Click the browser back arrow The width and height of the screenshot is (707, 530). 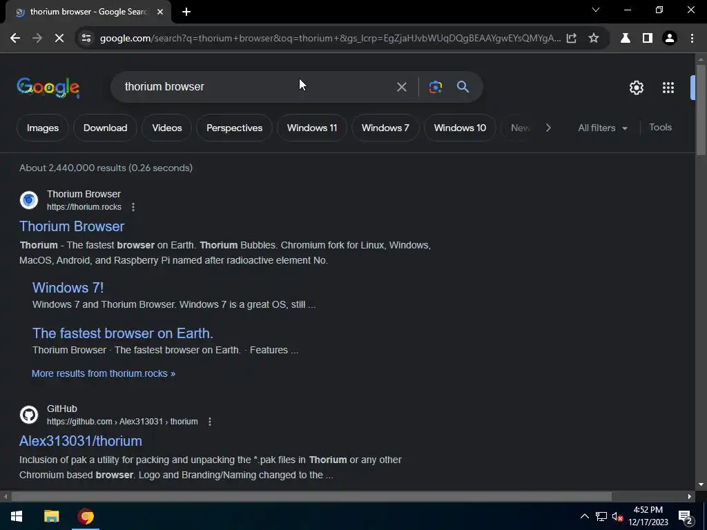coord(15,39)
